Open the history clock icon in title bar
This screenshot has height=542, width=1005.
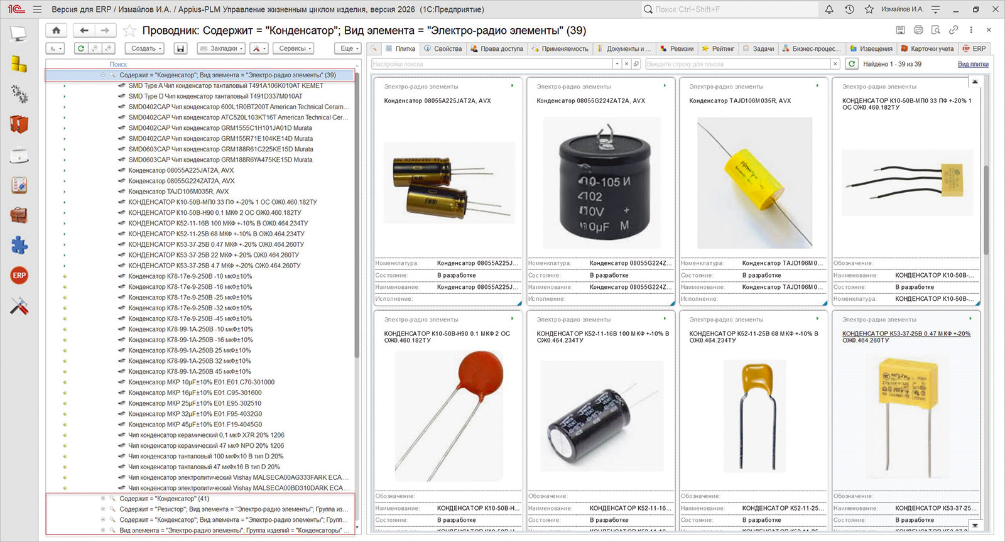click(x=849, y=9)
